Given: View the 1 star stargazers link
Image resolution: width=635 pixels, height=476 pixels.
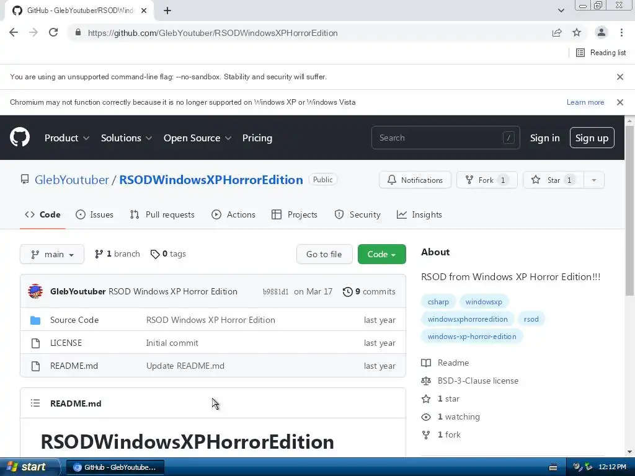Looking at the screenshot, I should tap(441, 399).
